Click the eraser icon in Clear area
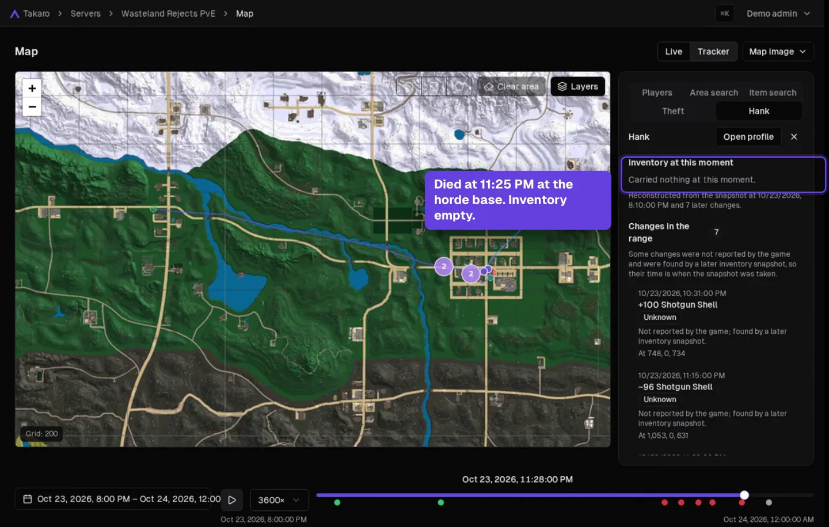 pyautogui.click(x=489, y=87)
